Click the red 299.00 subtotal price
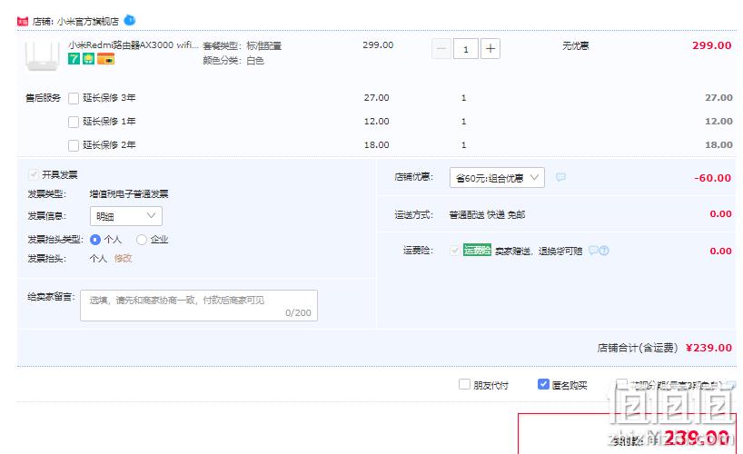This screenshot has width=743, height=454. click(712, 45)
